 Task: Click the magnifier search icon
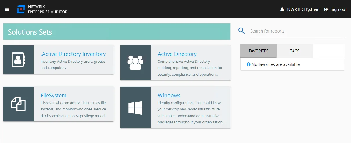[242, 31]
